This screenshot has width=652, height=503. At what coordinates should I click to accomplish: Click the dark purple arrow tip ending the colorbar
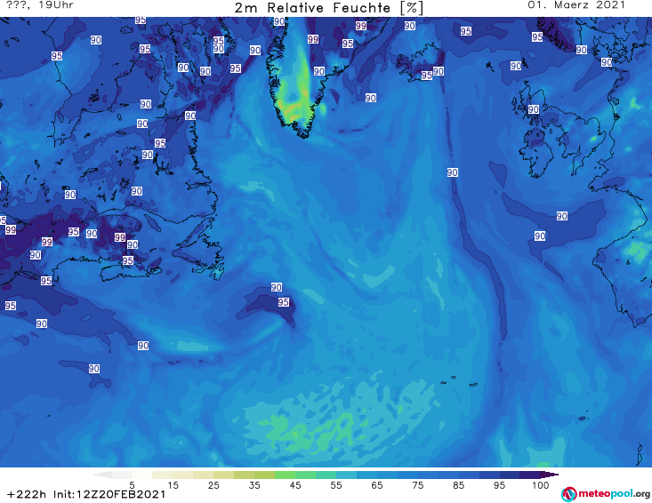tap(550, 475)
